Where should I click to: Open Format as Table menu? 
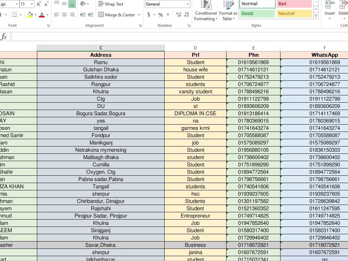pos(228,11)
